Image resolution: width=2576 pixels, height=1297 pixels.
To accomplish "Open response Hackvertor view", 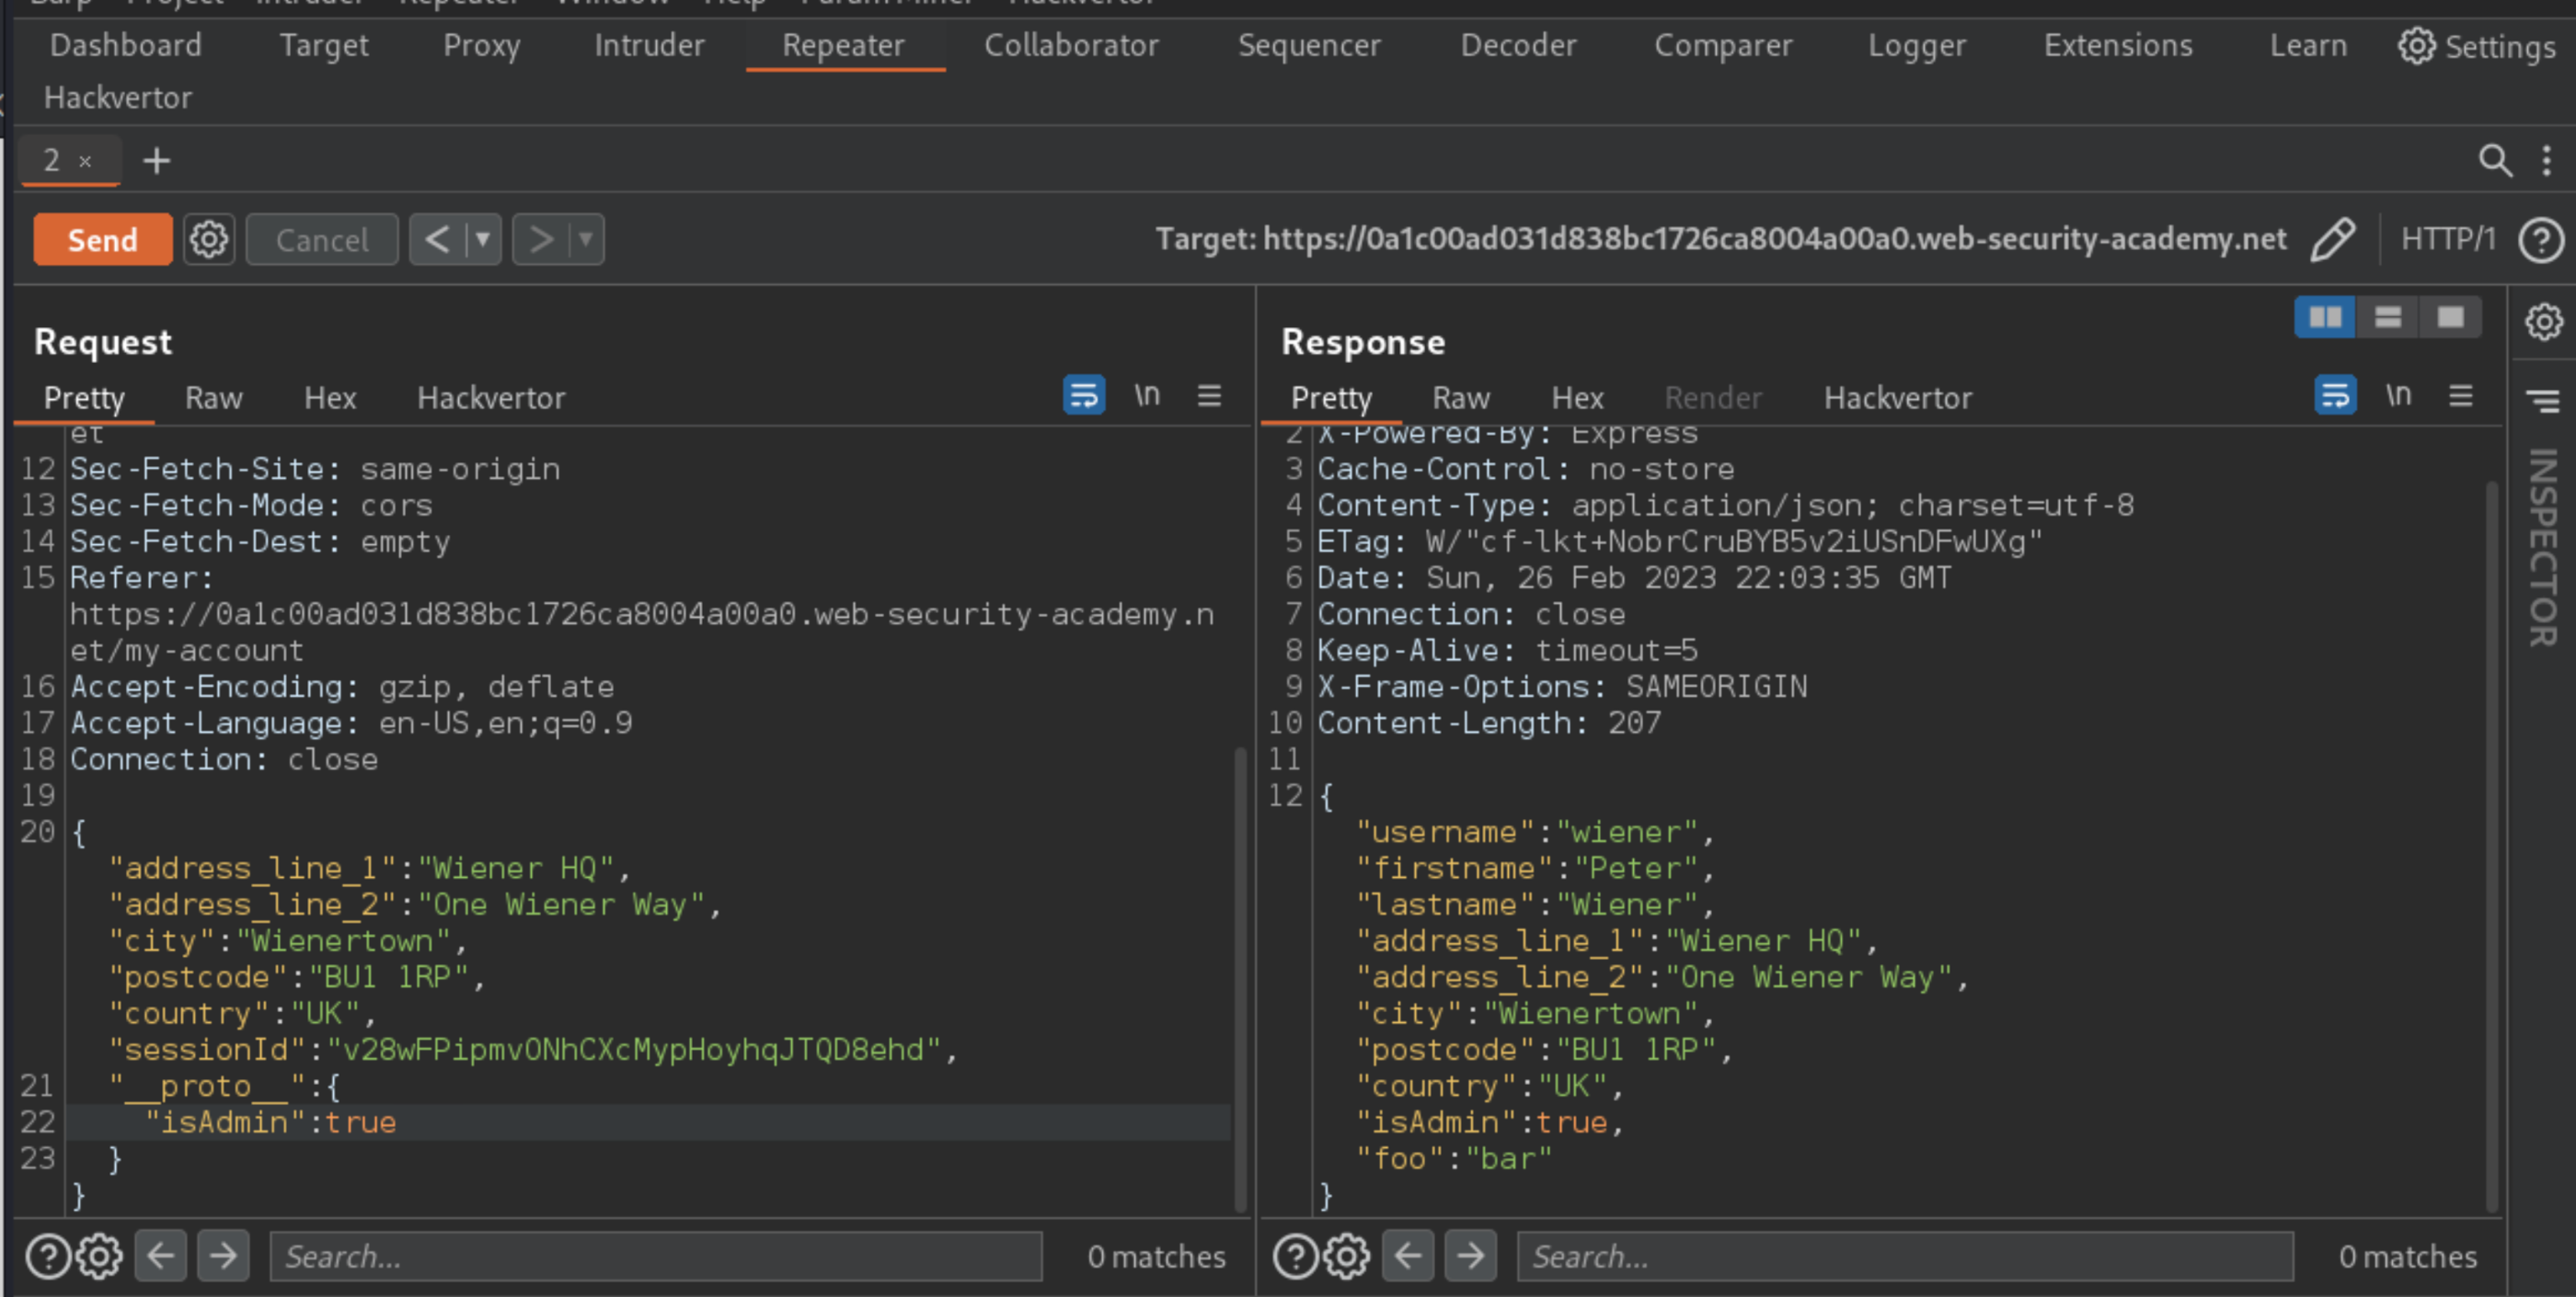I will pyautogui.click(x=1898, y=398).
